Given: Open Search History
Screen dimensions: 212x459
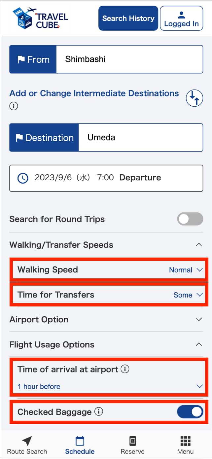Looking at the screenshot, I should (128, 18).
